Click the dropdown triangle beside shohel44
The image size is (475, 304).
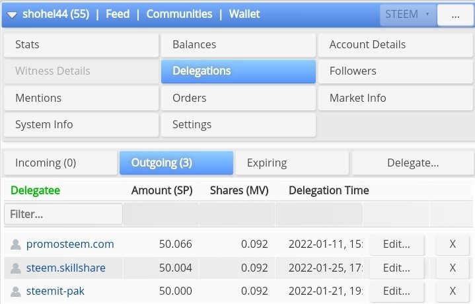tap(12, 15)
